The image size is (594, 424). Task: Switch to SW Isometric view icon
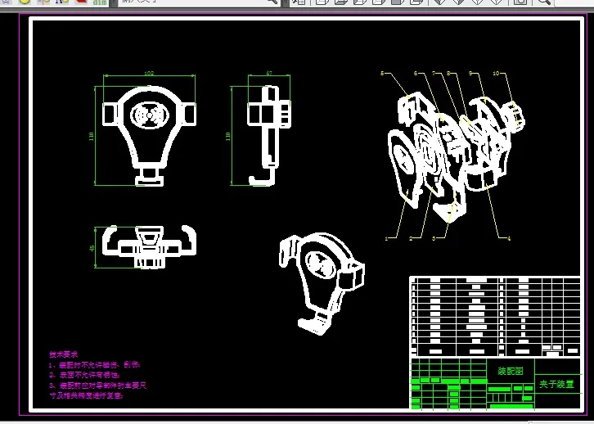[439, 2]
